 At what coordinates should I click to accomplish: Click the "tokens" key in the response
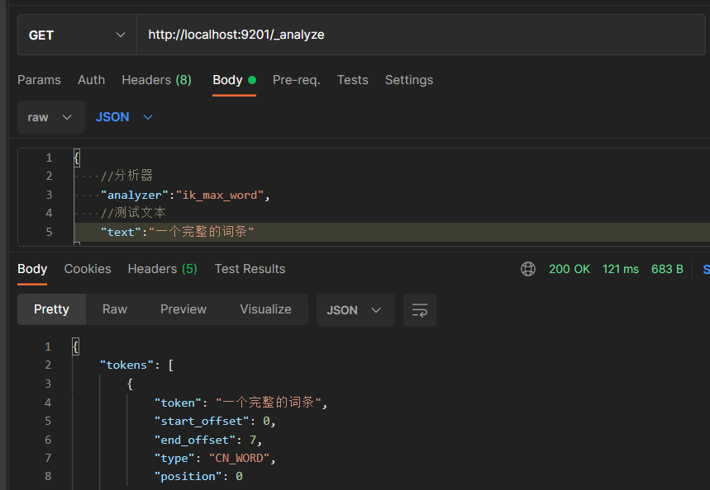126,365
